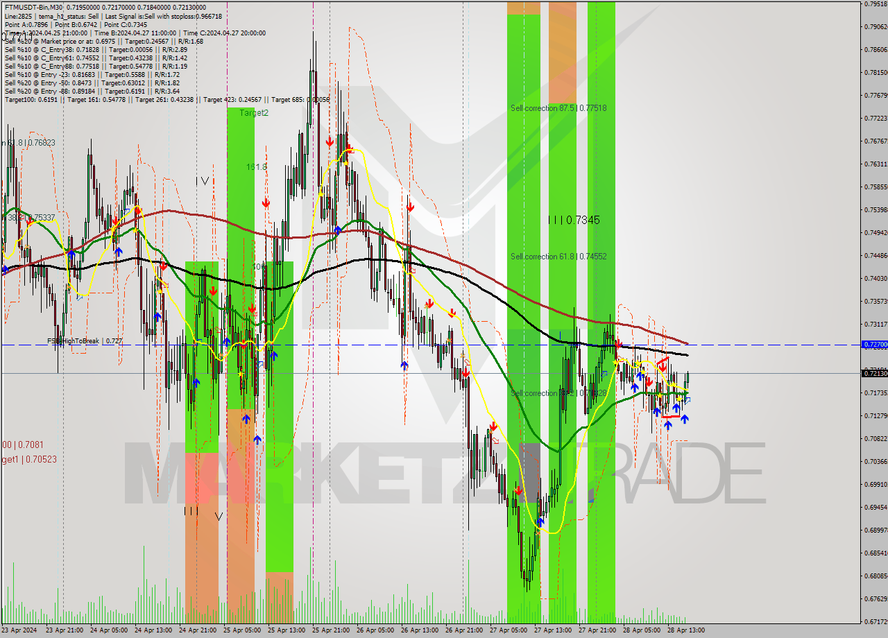
Task: Click the '26 Apr 21:00' time axis label
Action: click(463, 630)
